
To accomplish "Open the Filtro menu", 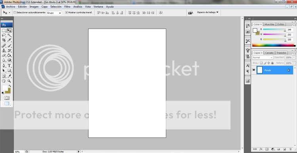I will [x=67, y=7].
